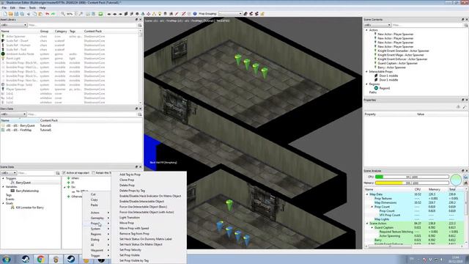Open the Prop Grouping dropdown
This screenshot has width=469, height=264.
230,14
